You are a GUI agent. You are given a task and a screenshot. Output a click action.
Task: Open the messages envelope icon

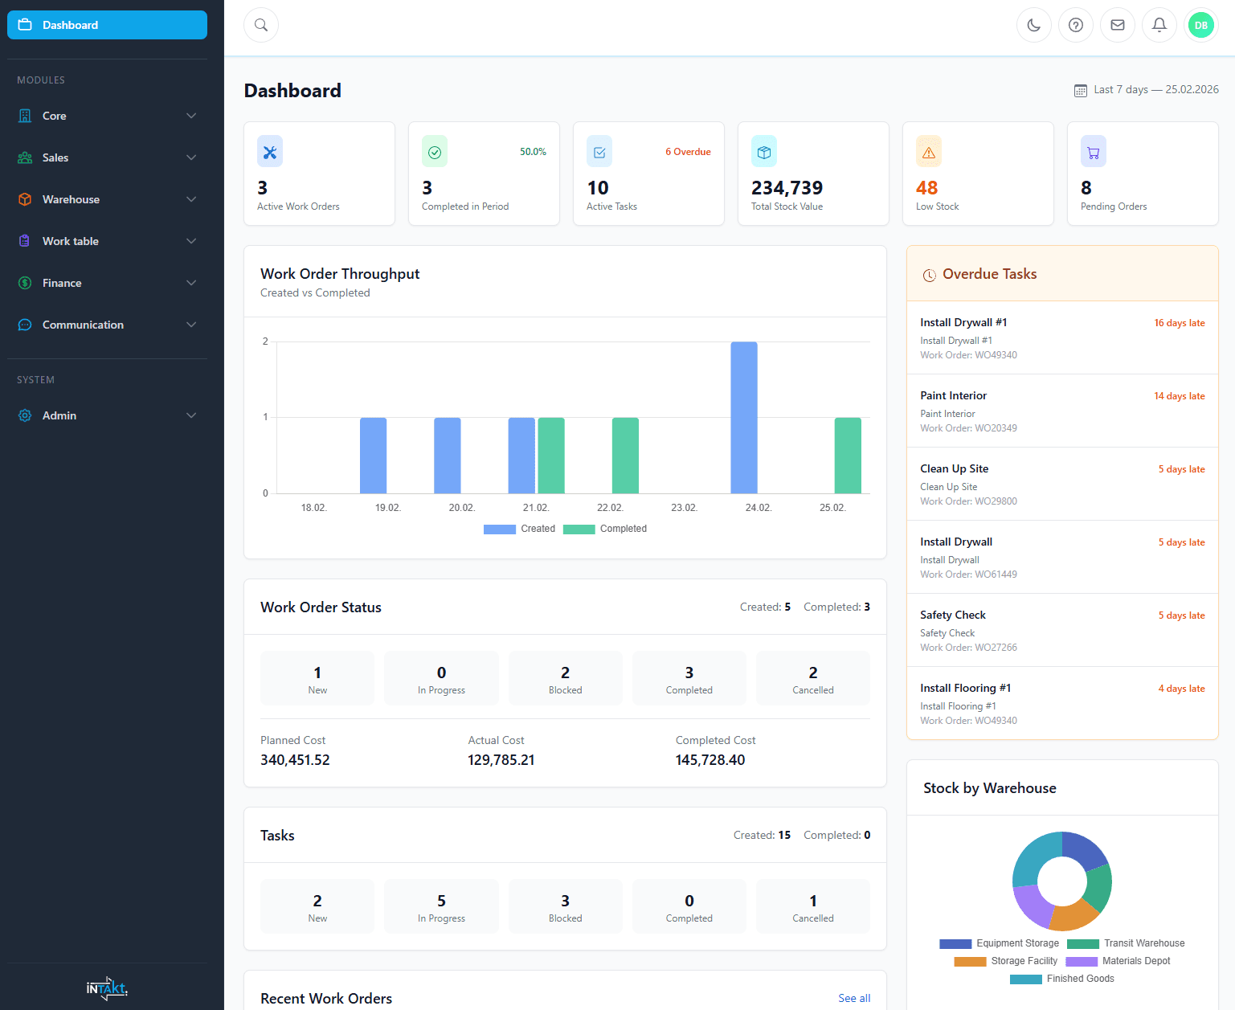click(1118, 25)
